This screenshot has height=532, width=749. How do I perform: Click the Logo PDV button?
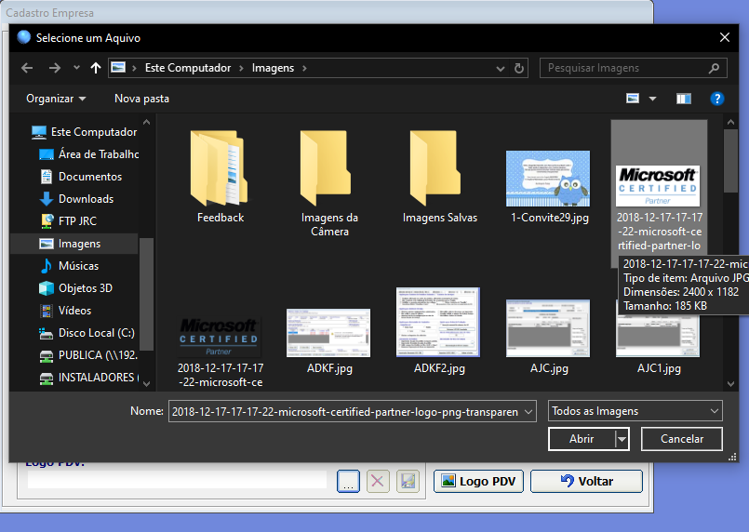pos(478,482)
